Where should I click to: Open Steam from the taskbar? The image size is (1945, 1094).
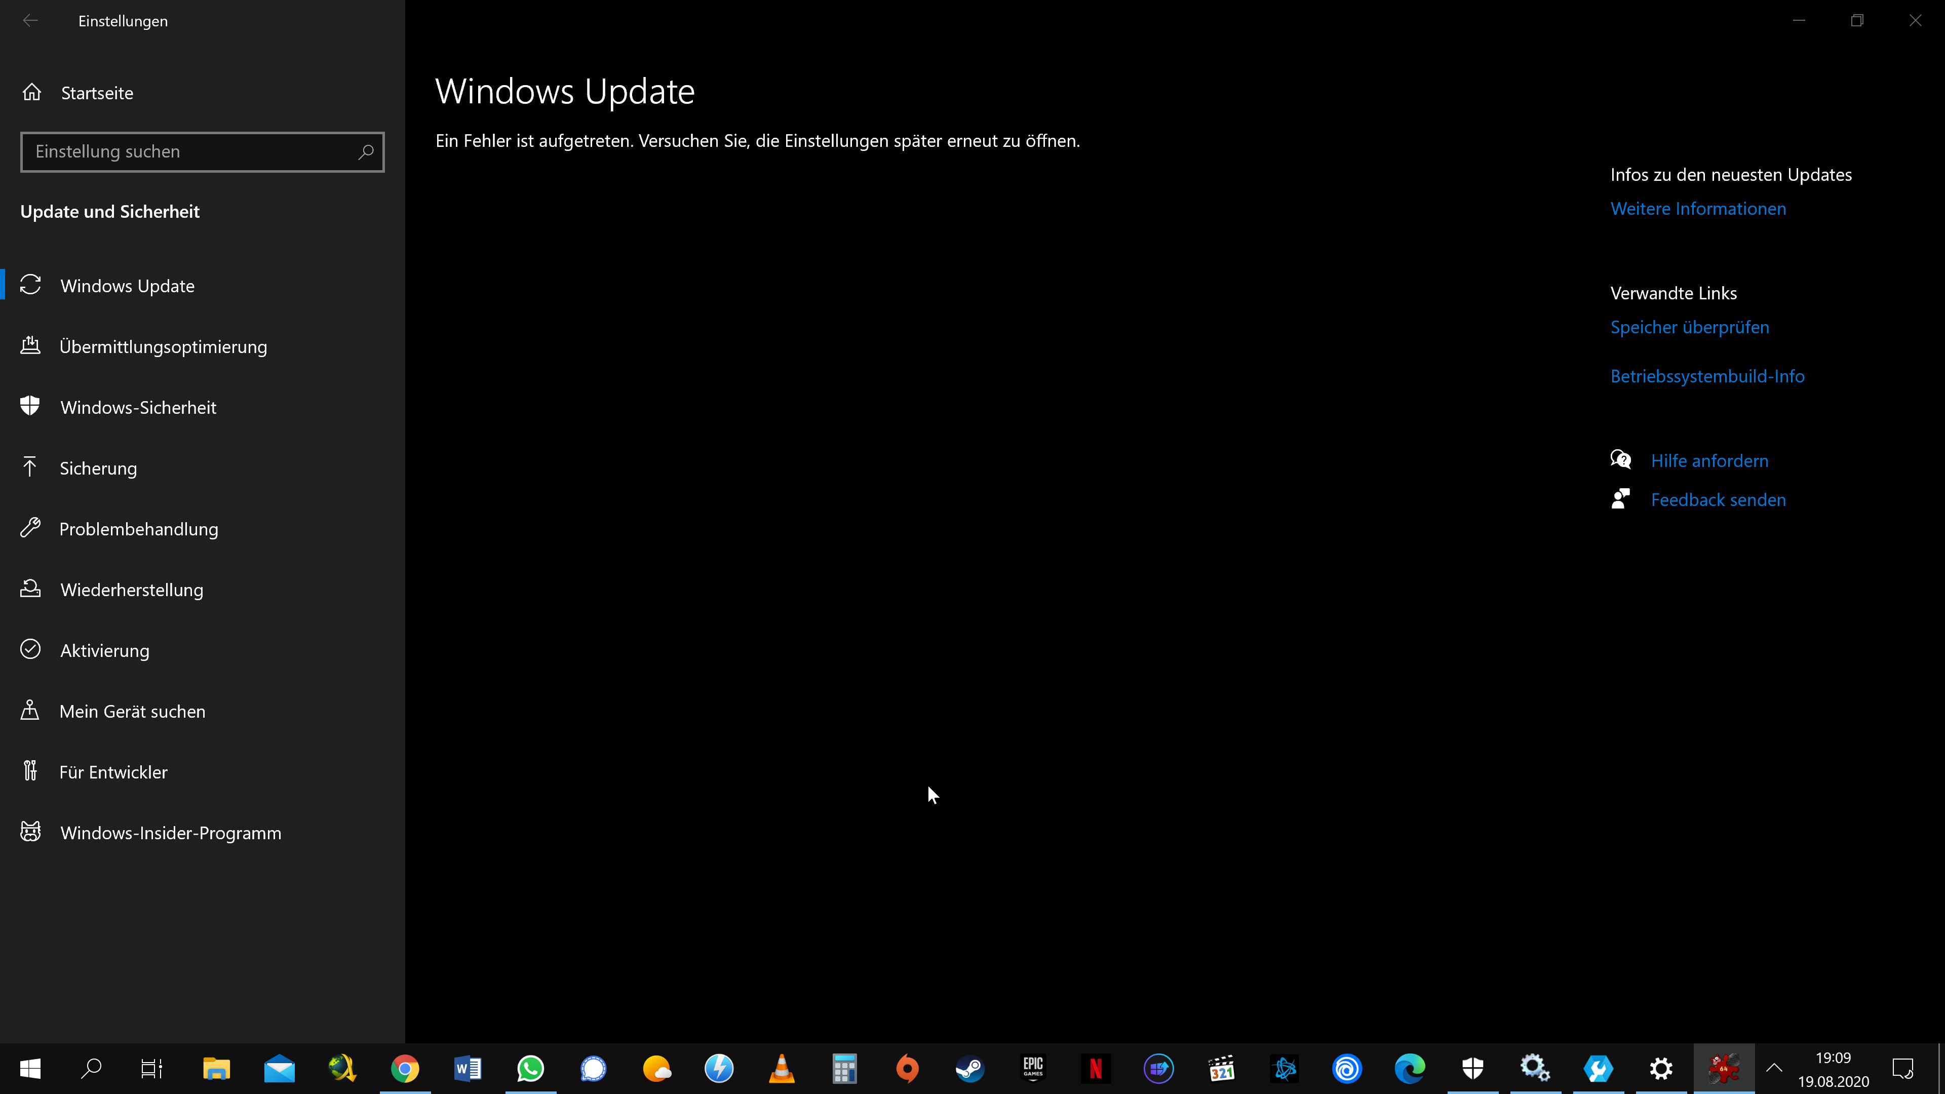click(x=969, y=1068)
